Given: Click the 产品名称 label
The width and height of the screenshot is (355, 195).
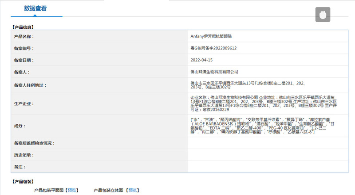Looking at the screenshot, I should (24, 36).
